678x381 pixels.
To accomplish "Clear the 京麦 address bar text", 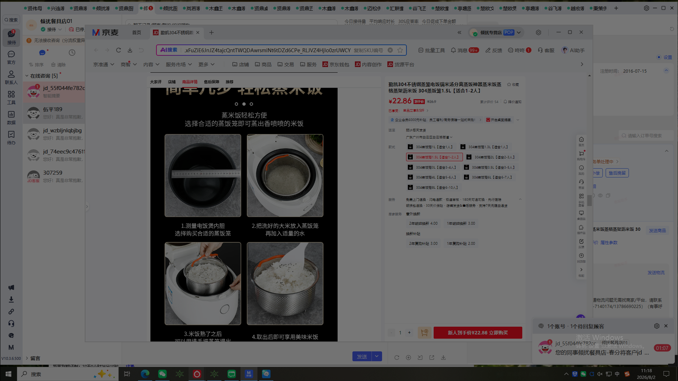I will tap(390, 50).
